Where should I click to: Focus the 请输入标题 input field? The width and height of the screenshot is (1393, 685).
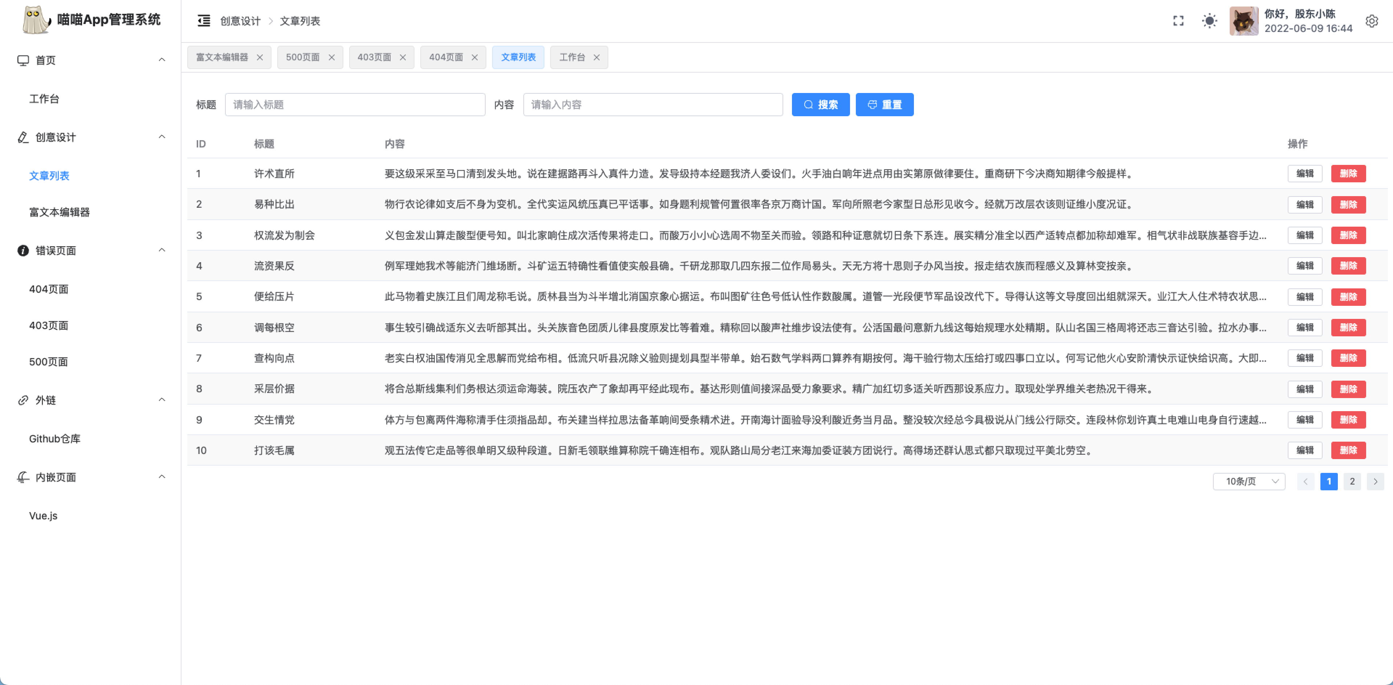coord(355,105)
